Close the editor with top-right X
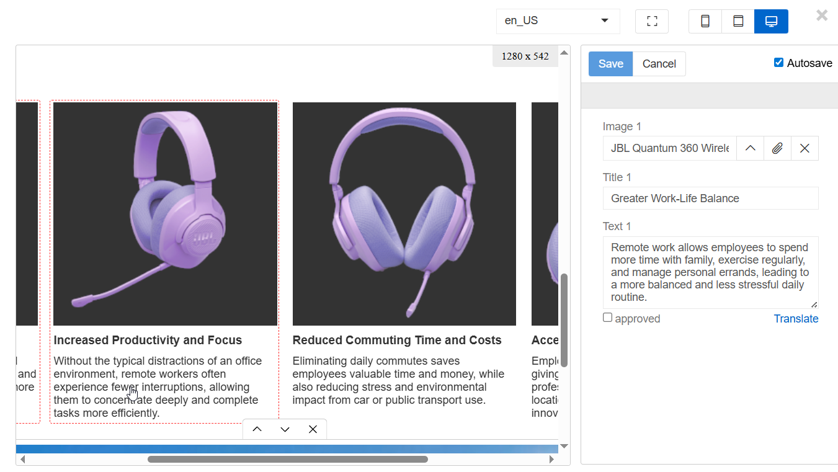The width and height of the screenshot is (838, 472). pyautogui.click(x=822, y=16)
